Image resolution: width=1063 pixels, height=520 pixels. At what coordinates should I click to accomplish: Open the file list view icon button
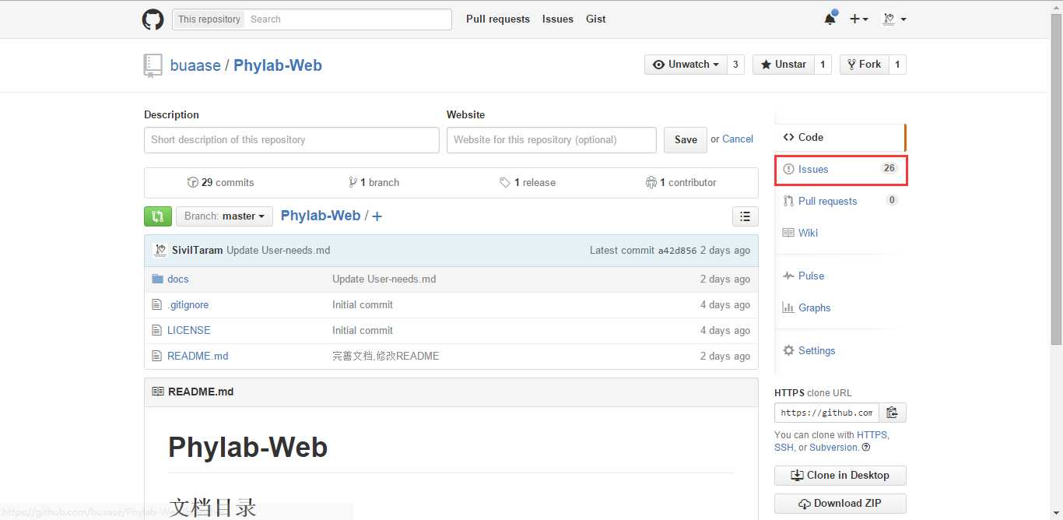click(x=745, y=216)
